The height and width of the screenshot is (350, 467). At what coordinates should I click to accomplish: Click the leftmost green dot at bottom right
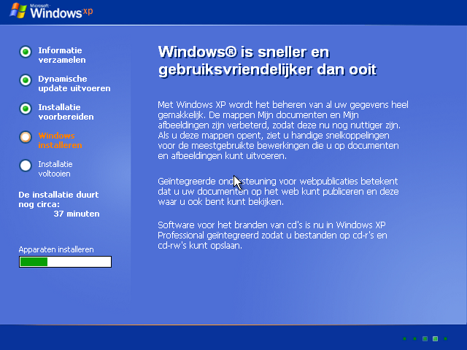coord(405,338)
